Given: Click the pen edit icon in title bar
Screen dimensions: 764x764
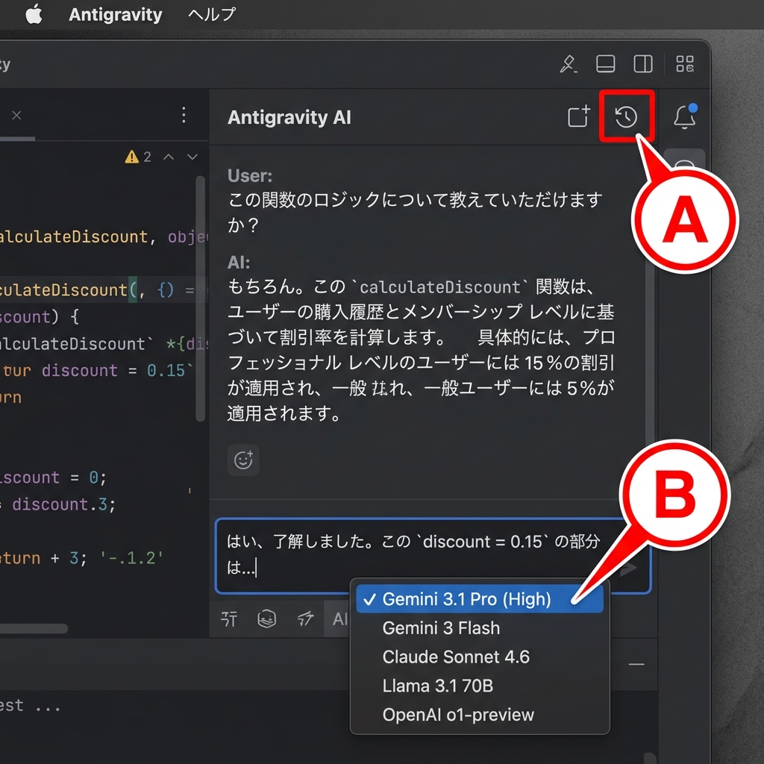Looking at the screenshot, I should tap(568, 64).
